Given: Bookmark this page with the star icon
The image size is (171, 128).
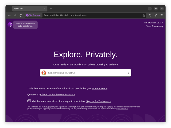Looking at the screenshot, I should click(144, 15).
